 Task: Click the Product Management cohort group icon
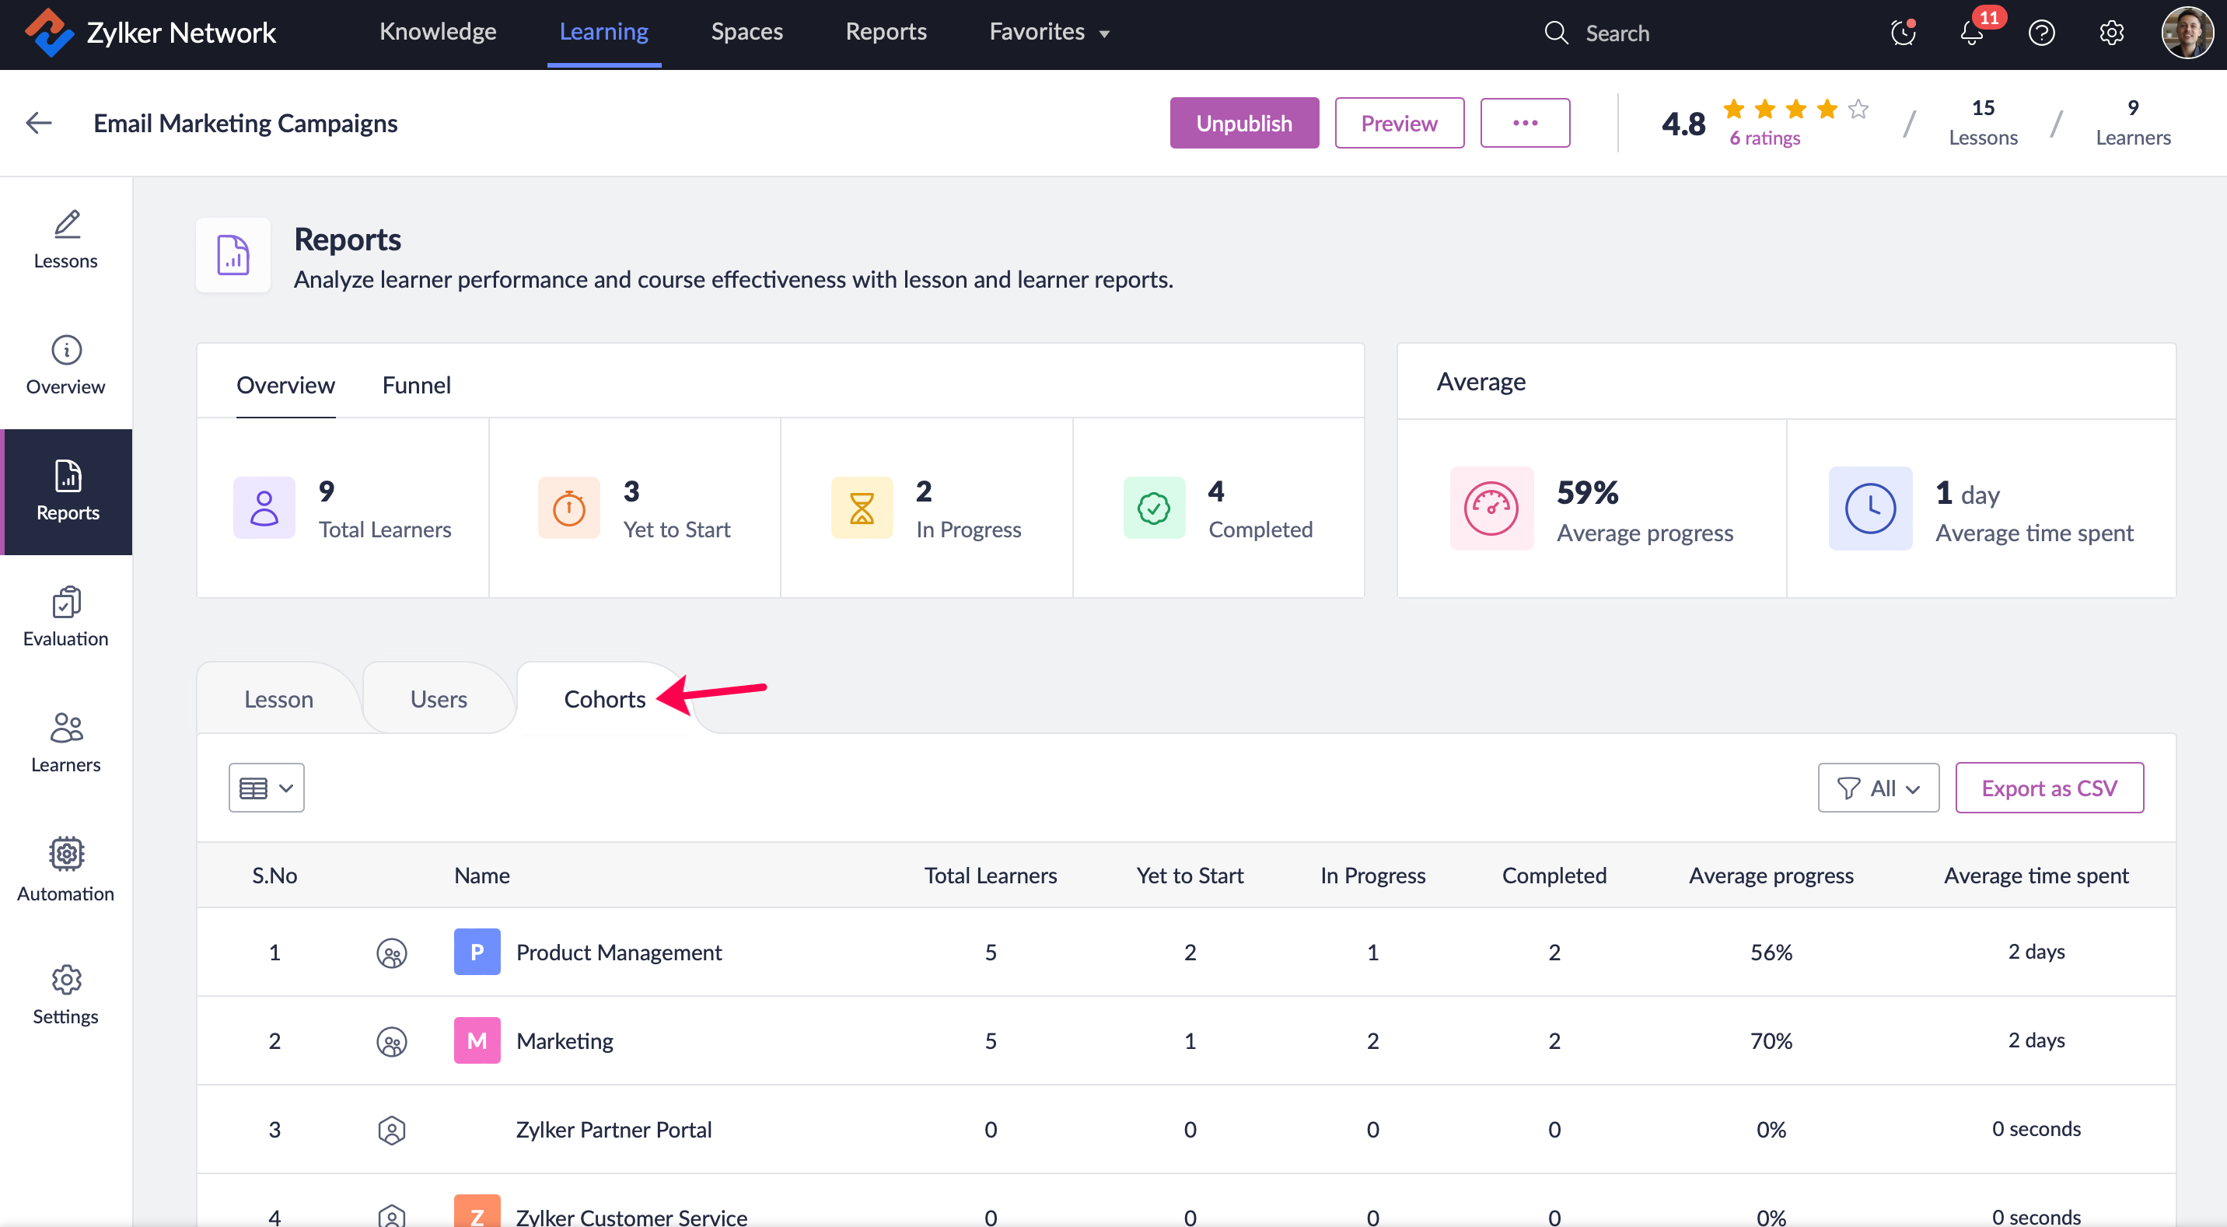click(392, 953)
